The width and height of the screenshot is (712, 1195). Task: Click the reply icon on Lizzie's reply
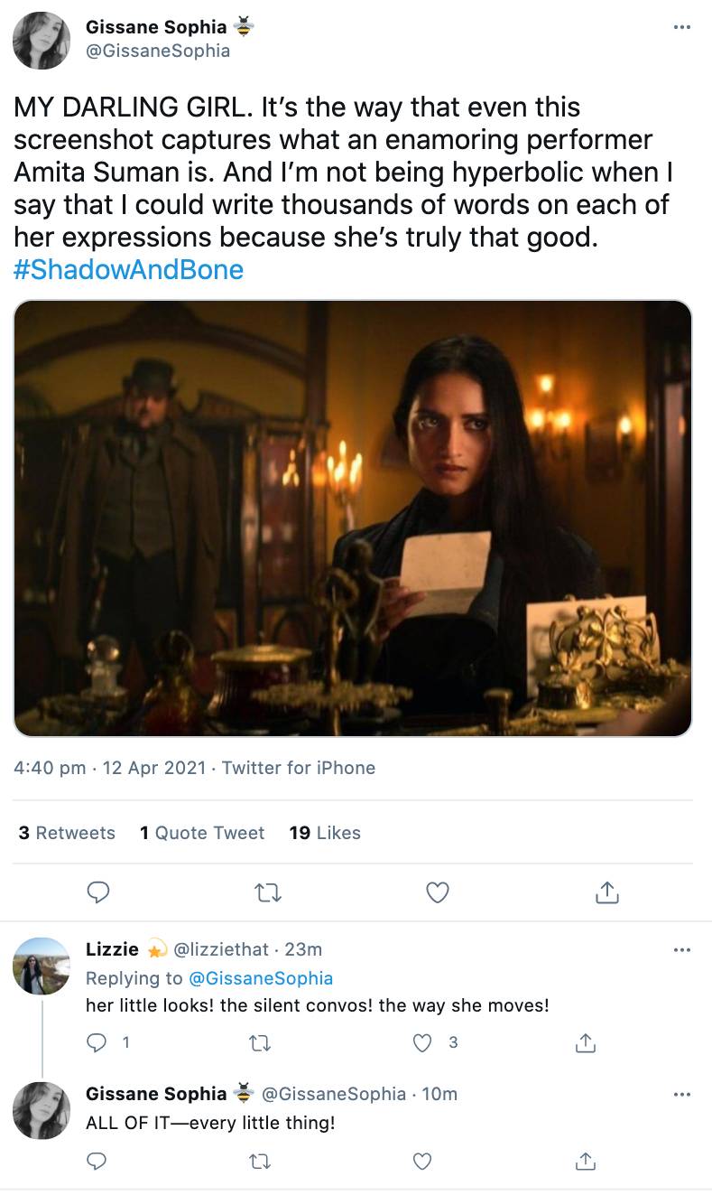click(97, 1042)
